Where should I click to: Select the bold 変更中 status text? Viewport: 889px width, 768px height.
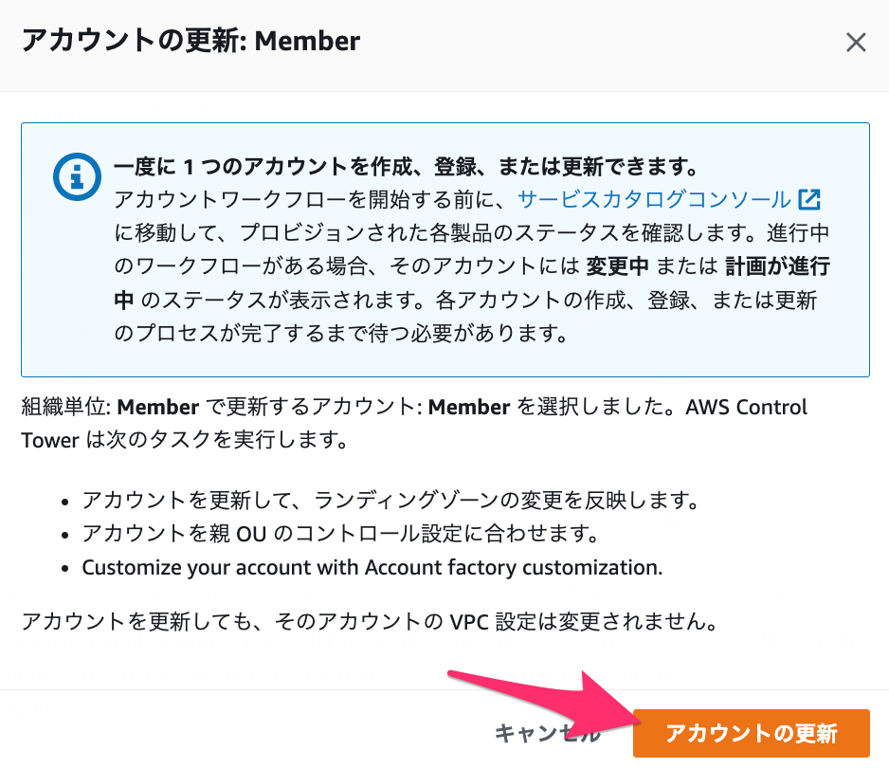coord(617,266)
